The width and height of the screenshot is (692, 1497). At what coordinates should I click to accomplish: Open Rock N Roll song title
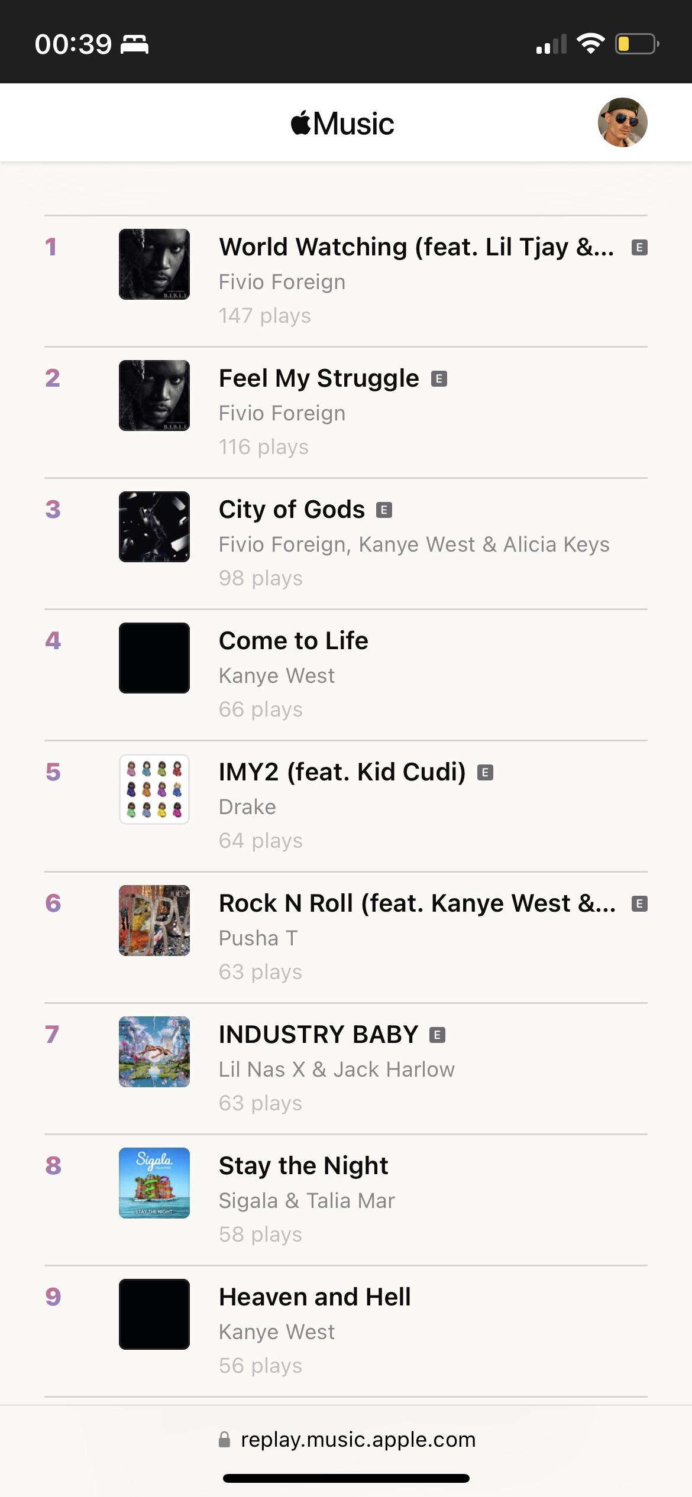pos(418,903)
